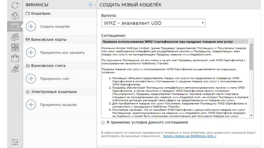
Task: Click the bank icon beside Банковские счета
Action: 28,65
